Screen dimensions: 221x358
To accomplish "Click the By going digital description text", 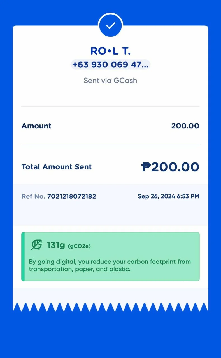I will coord(110,266).
